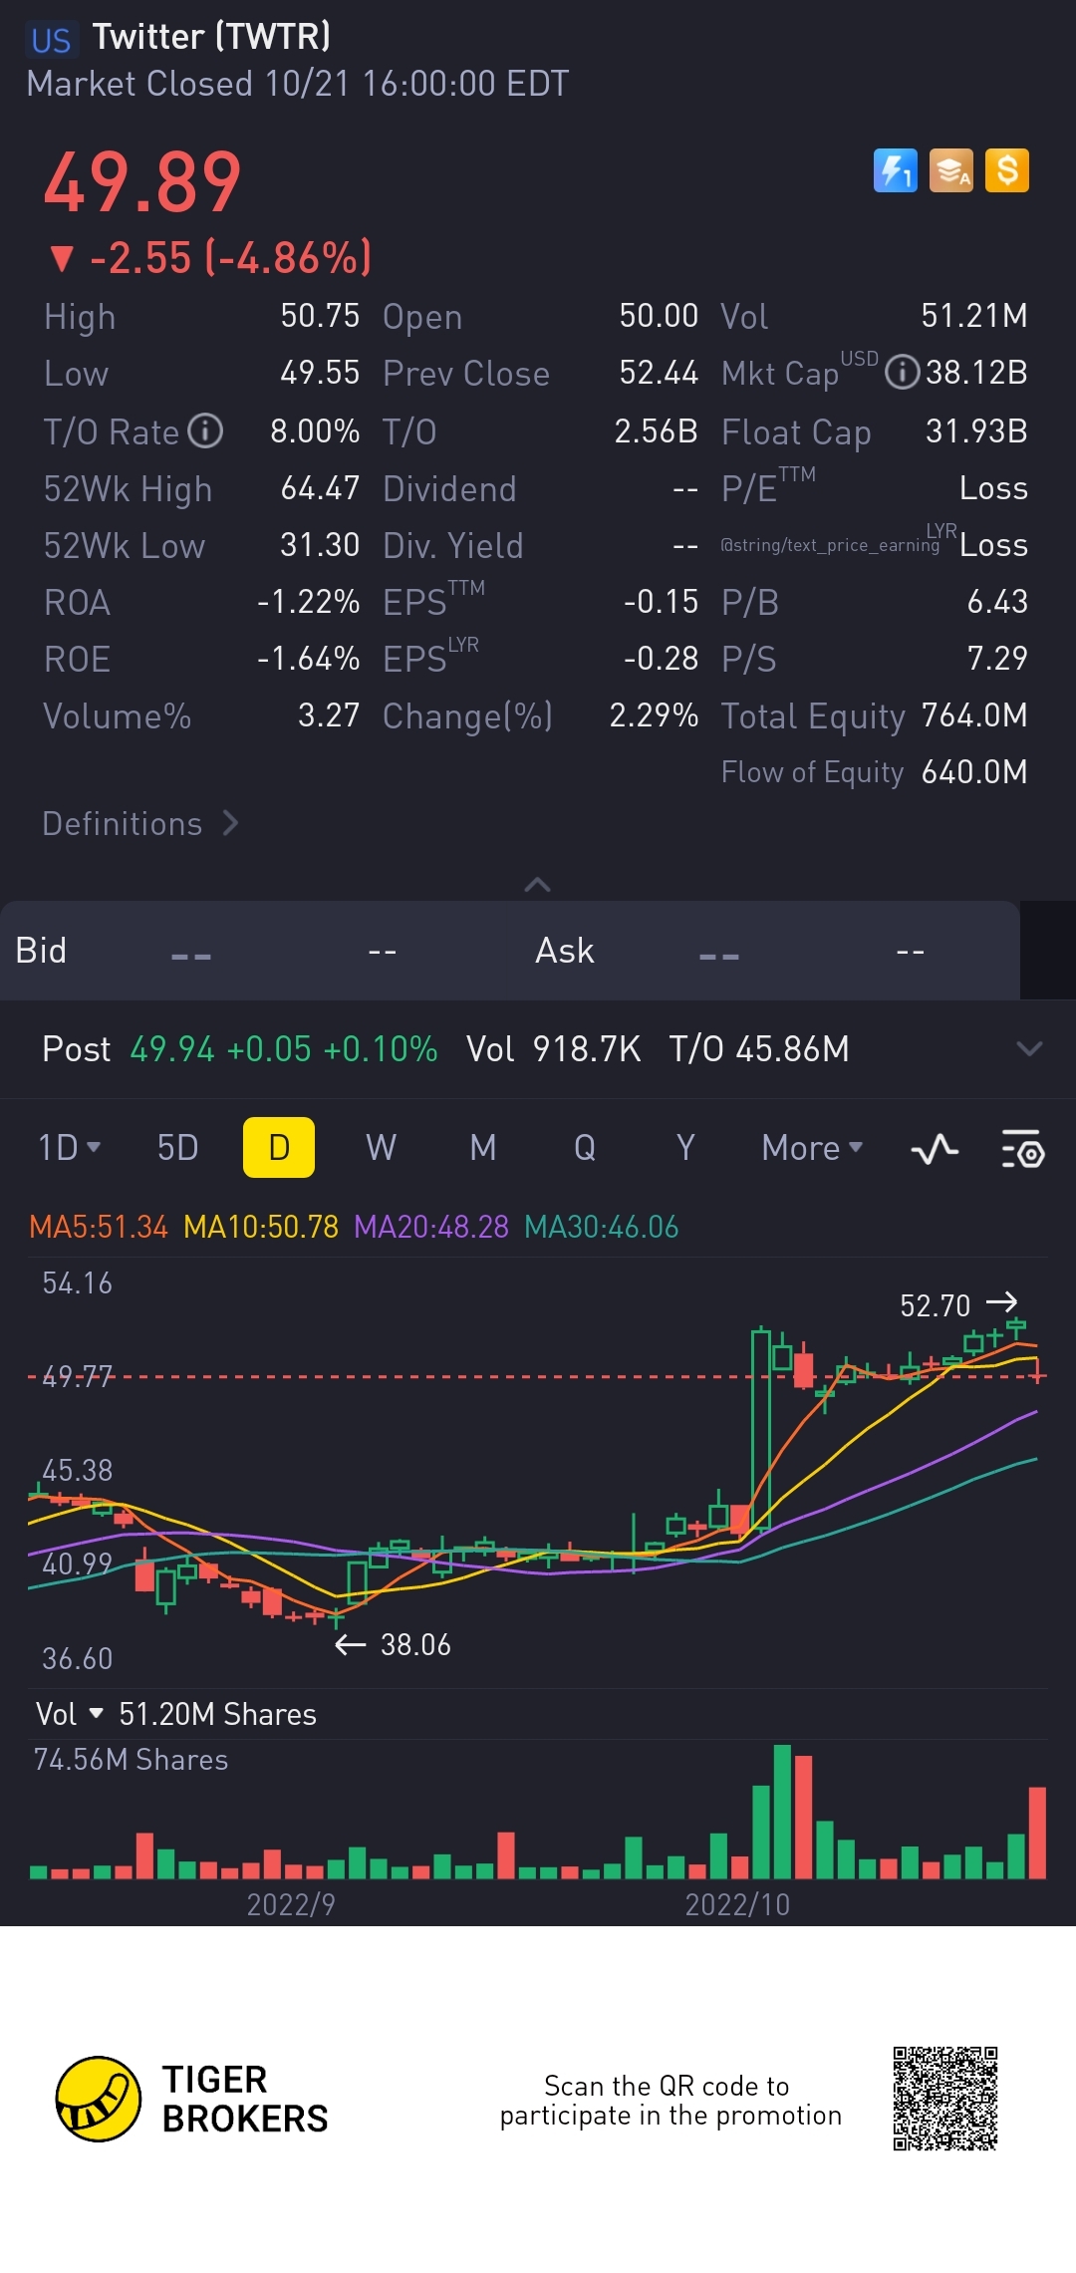
Task: Tap the 49.77 dashed price level label
Action: pos(77,1376)
